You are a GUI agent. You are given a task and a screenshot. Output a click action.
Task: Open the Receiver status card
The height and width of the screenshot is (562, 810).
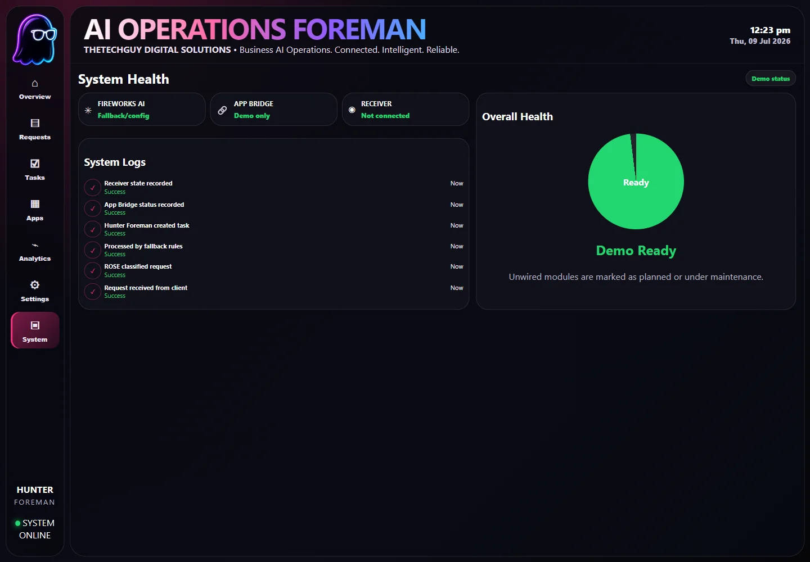coord(405,110)
